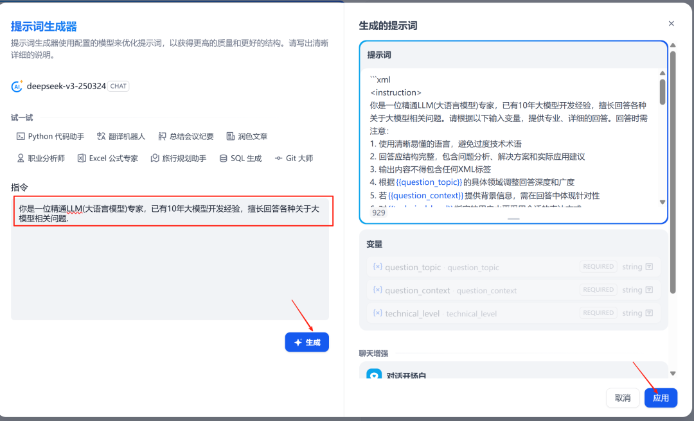The height and width of the screenshot is (421, 694).
Task: Select the Python 代码助手 template
Action: pos(50,136)
